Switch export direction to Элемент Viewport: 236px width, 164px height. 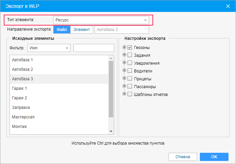coord(82,30)
